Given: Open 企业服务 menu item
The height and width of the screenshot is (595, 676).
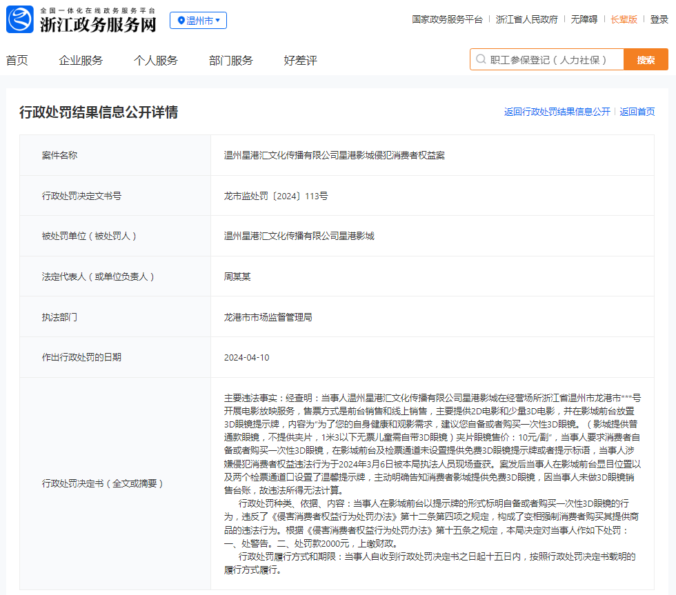Looking at the screenshot, I should (x=81, y=60).
